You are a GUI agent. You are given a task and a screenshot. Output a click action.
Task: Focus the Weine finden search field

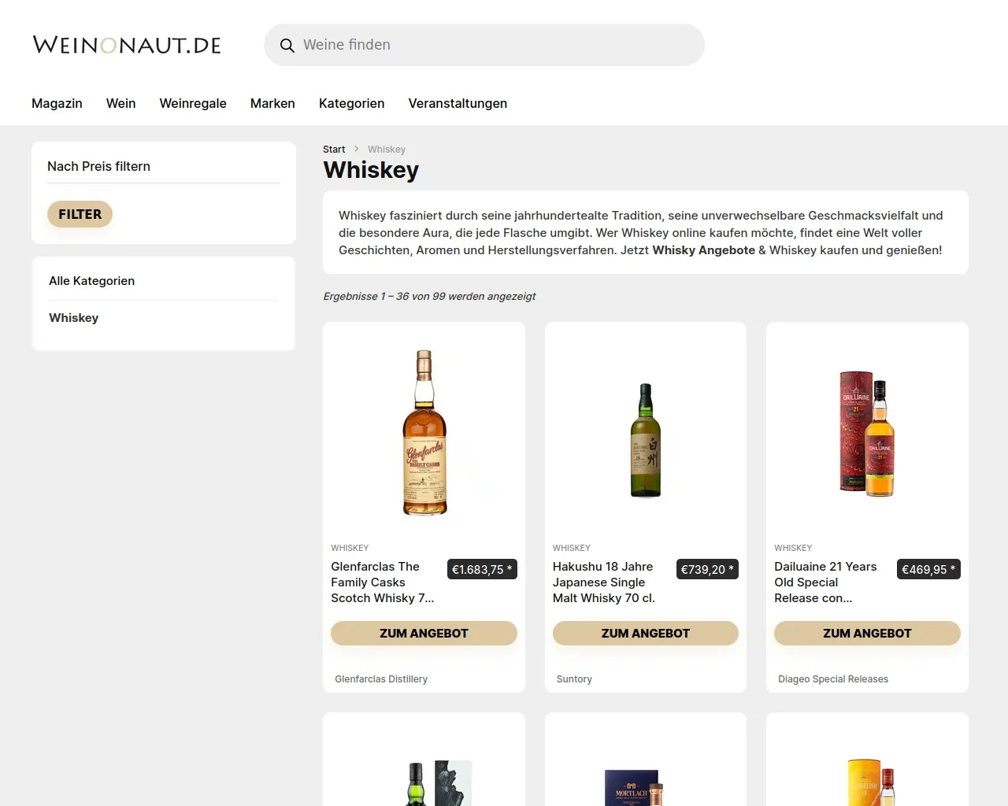tap(484, 45)
